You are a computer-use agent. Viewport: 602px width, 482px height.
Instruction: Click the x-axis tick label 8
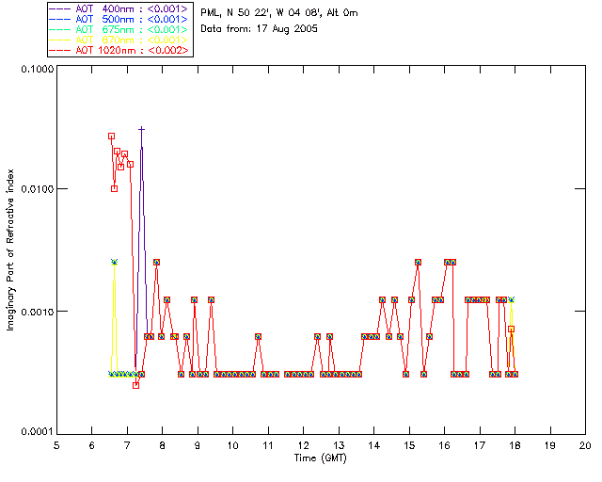pos(163,445)
